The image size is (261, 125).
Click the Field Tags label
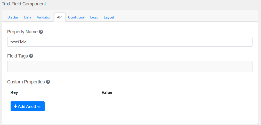pyautogui.click(x=18, y=56)
